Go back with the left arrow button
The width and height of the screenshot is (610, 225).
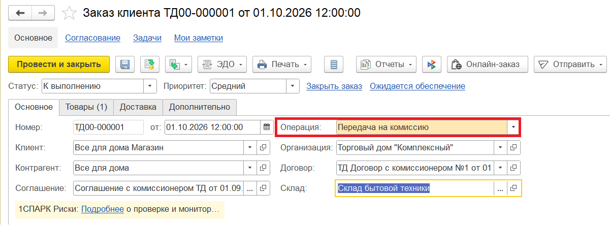point(20,13)
